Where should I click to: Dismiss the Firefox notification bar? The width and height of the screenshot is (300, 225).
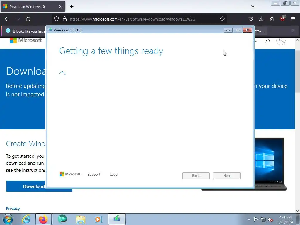click(293, 30)
